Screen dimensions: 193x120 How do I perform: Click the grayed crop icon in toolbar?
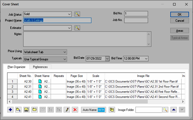point(51,110)
